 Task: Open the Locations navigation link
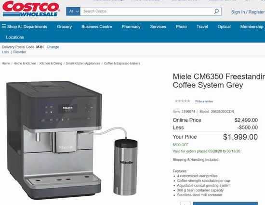(x=15, y=38)
